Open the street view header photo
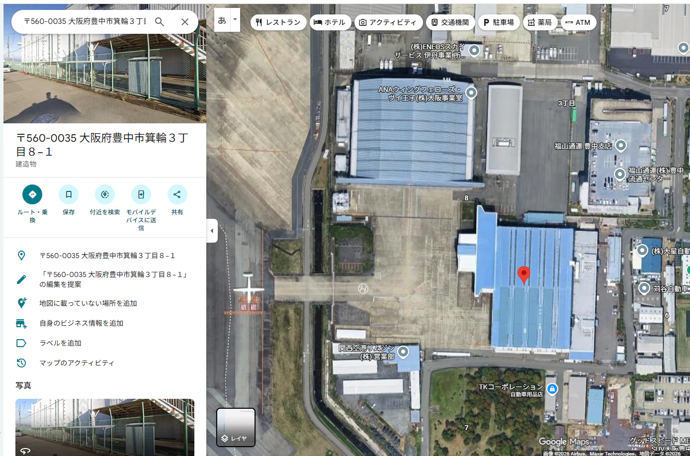 click(x=105, y=64)
